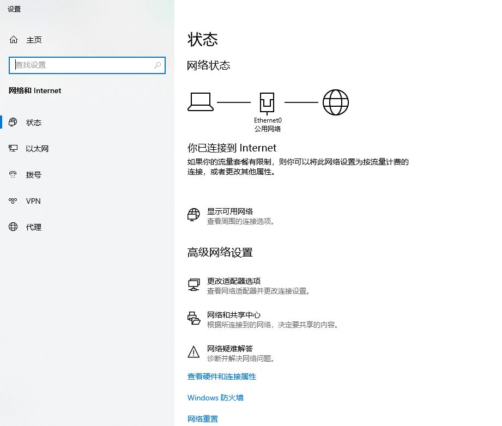Click the Ethernet0 adapter icon in the diagram
The height and width of the screenshot is (426, 502).
268,101
